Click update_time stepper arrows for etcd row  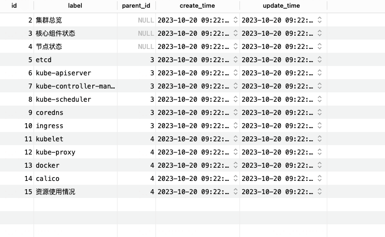click(x=320, y=59)
